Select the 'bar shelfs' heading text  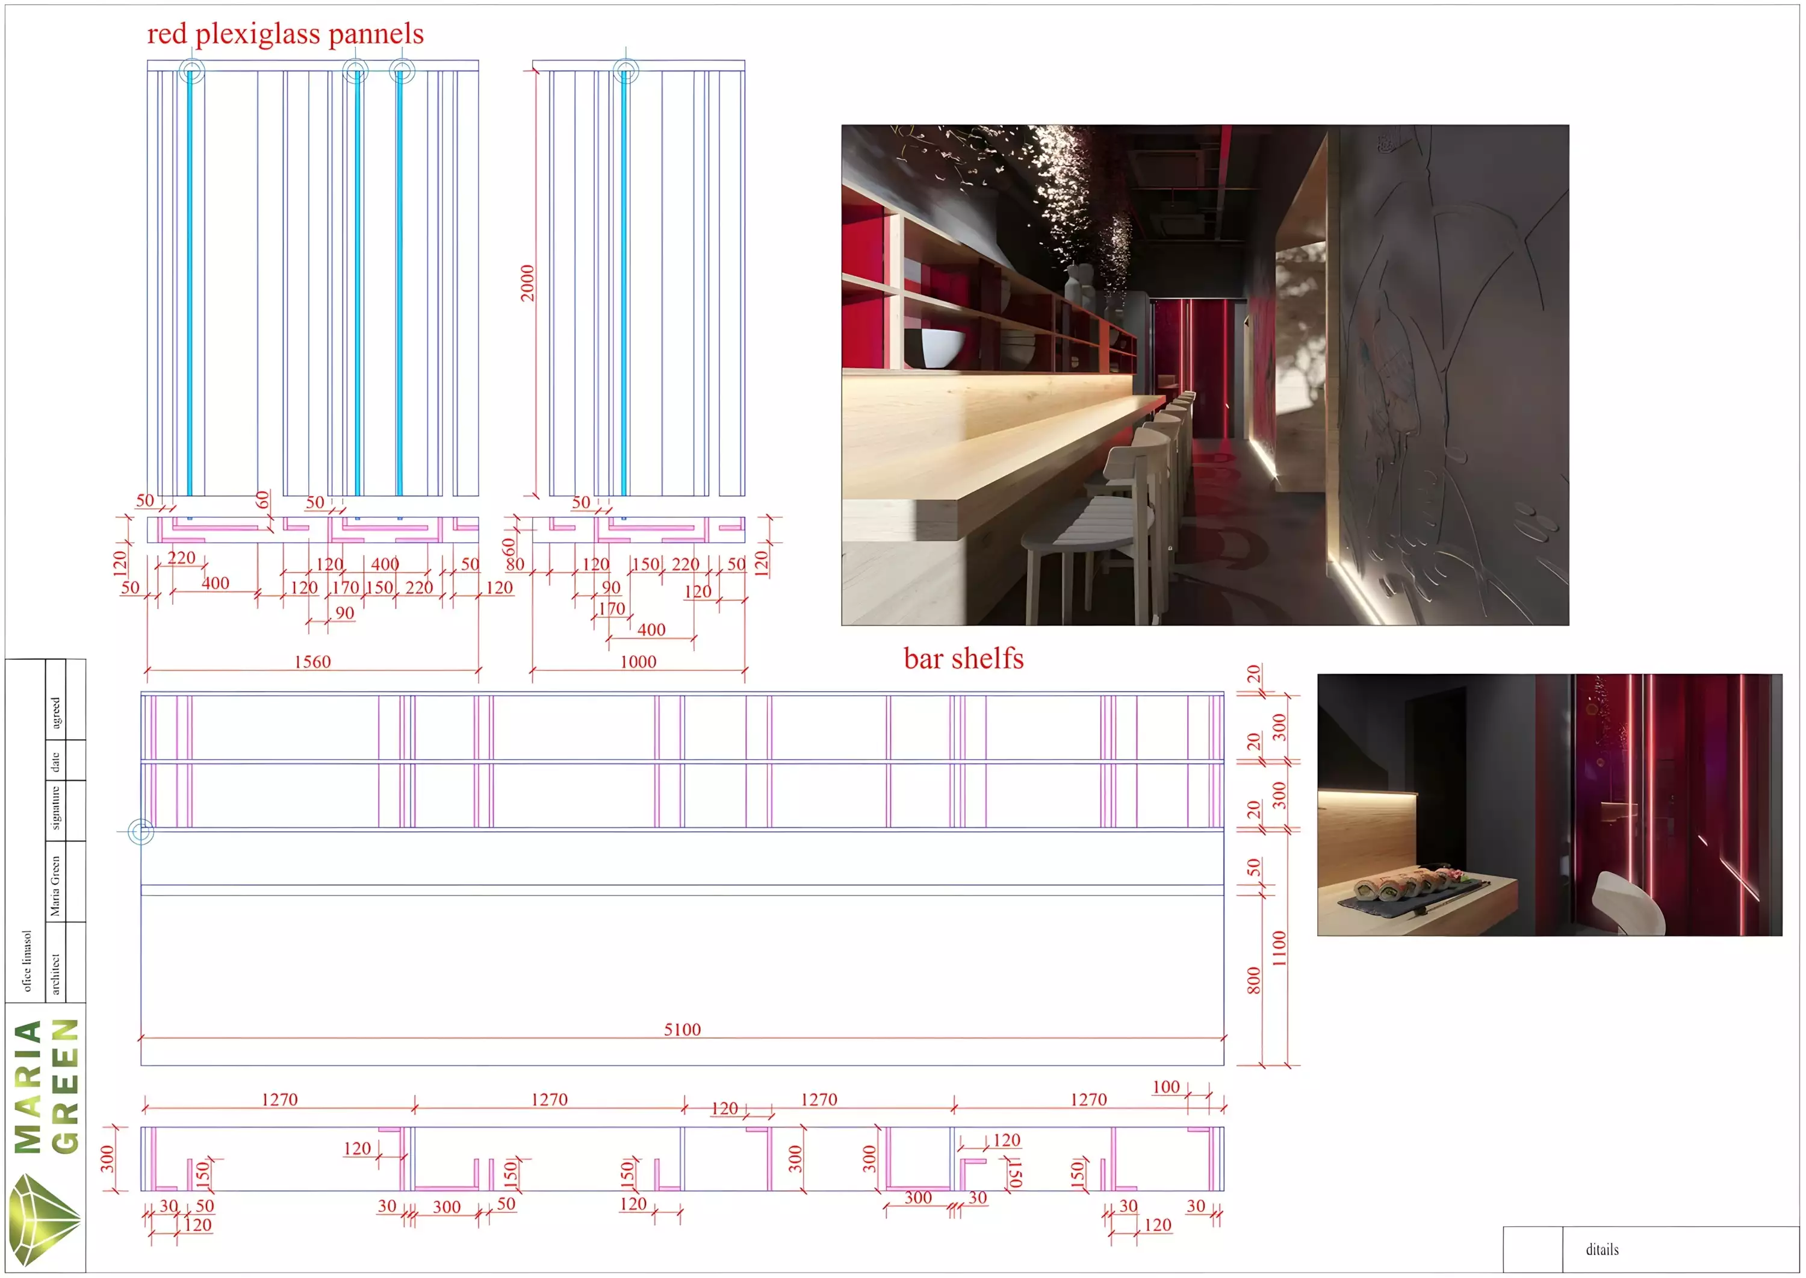point(964,658)
